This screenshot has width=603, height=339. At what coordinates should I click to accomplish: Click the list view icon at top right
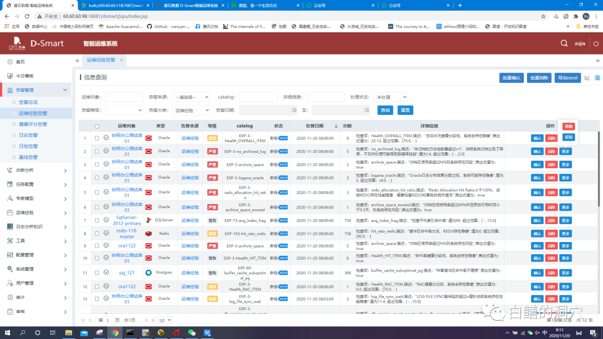[x=597, y=78]
